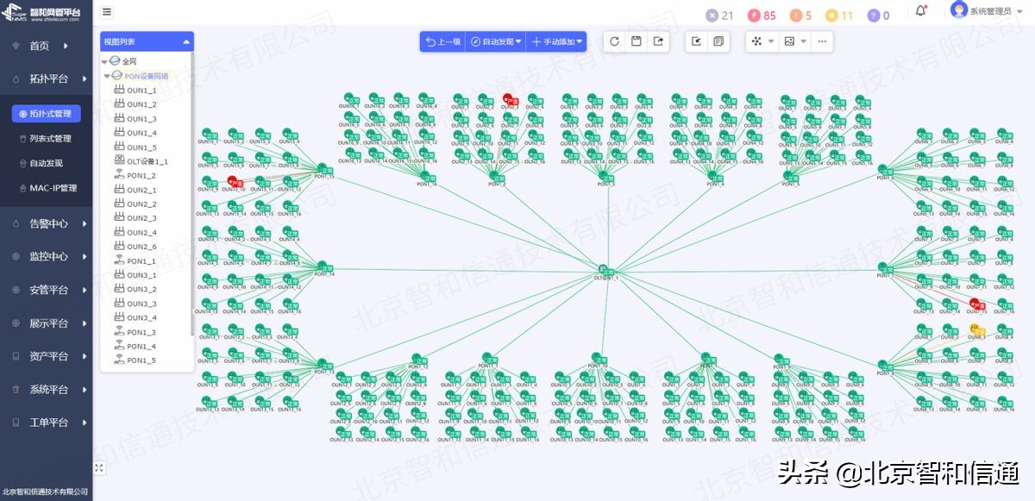Expand 资产平台 sidebar menu
This screenshot has width=1035, height=501.
coord(48,356)
